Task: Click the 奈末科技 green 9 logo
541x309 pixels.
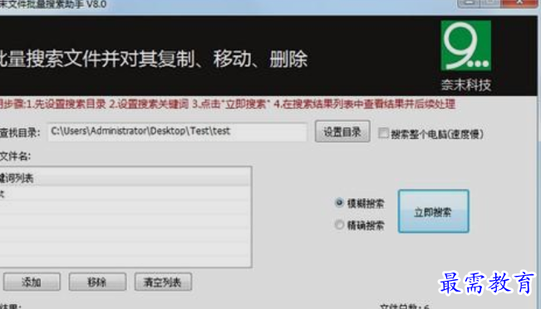Action: point(465,46)
